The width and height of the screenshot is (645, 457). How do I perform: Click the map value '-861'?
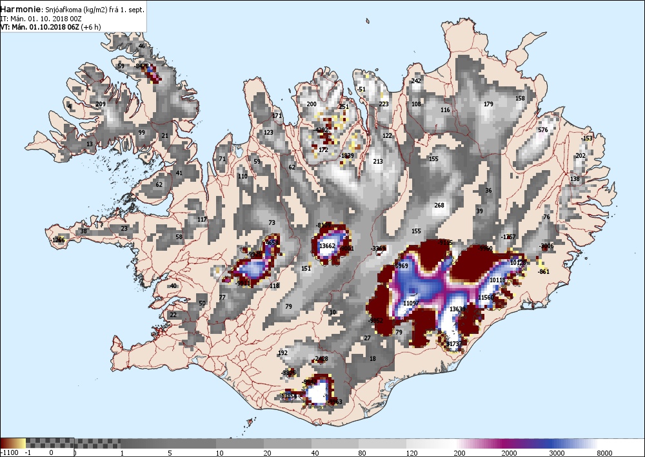coord(544,271)
